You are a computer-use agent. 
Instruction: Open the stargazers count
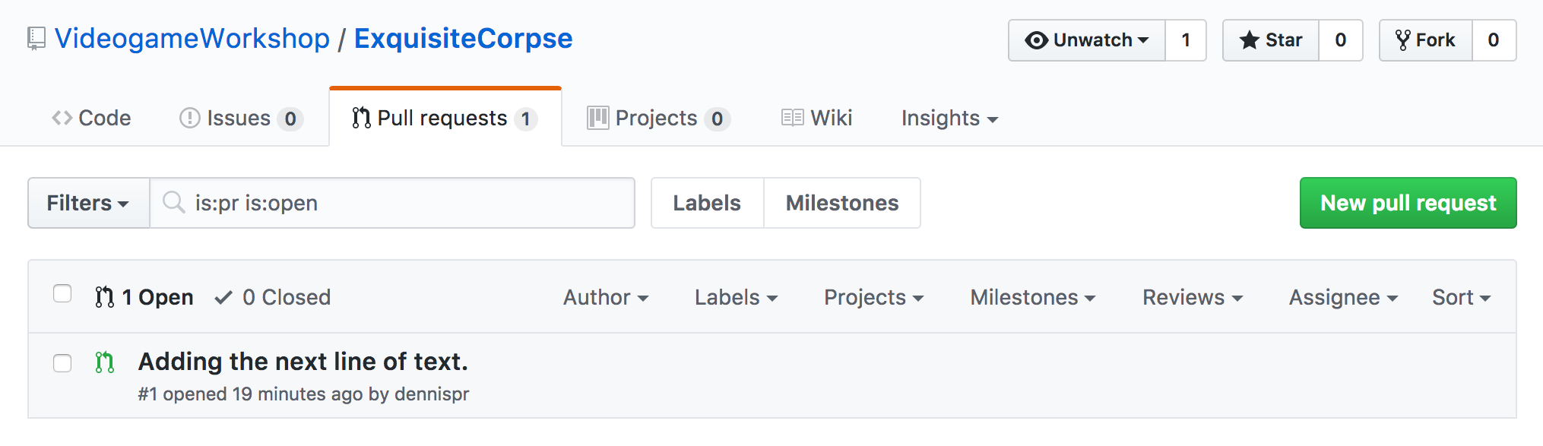1341,40
